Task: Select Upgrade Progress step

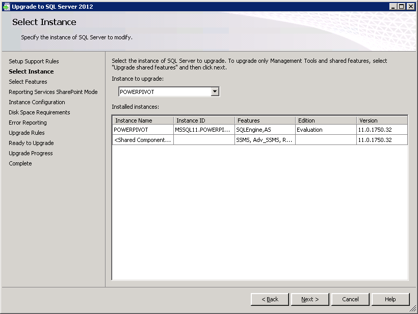Action: pyautogui.click(x=31, y=153)
